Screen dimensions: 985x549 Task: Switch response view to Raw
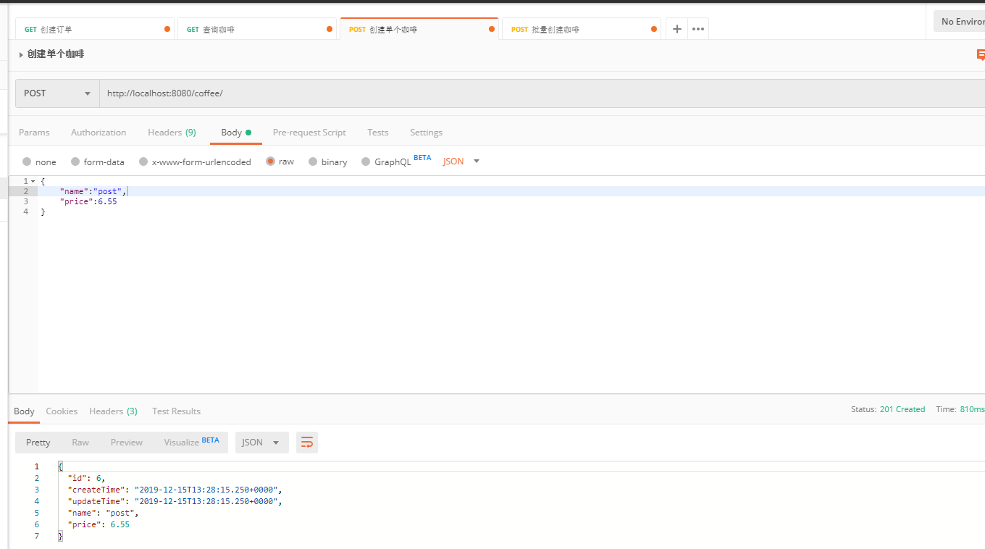point(80,443)
